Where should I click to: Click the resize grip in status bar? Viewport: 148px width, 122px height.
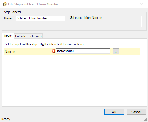146,120
